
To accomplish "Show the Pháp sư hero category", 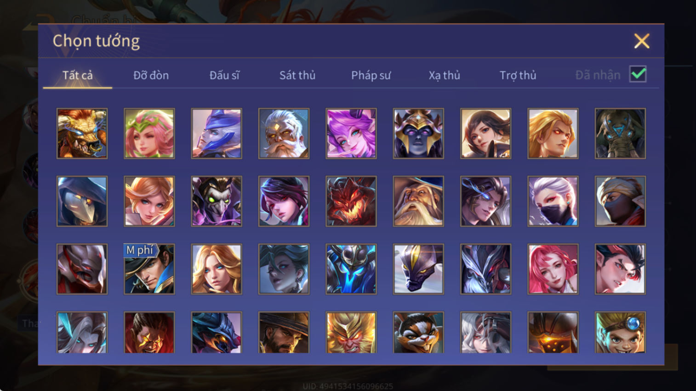I will click(x=371, y=75).
